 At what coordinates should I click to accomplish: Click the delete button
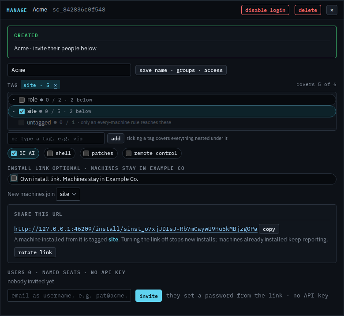307,10
